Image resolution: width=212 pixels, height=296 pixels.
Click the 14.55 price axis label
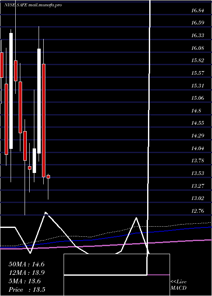198,123
